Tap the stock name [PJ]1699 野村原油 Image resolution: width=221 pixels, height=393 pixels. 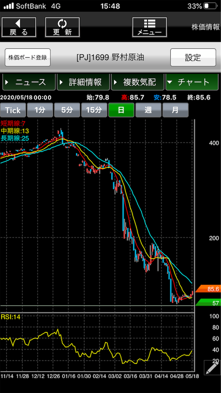coord(110,58)
